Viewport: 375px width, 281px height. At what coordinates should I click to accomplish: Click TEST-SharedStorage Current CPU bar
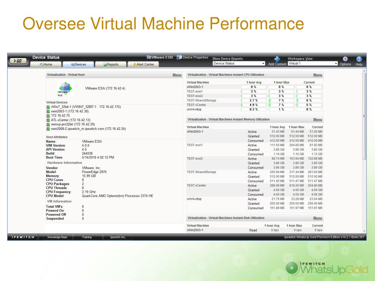point(309,100)
